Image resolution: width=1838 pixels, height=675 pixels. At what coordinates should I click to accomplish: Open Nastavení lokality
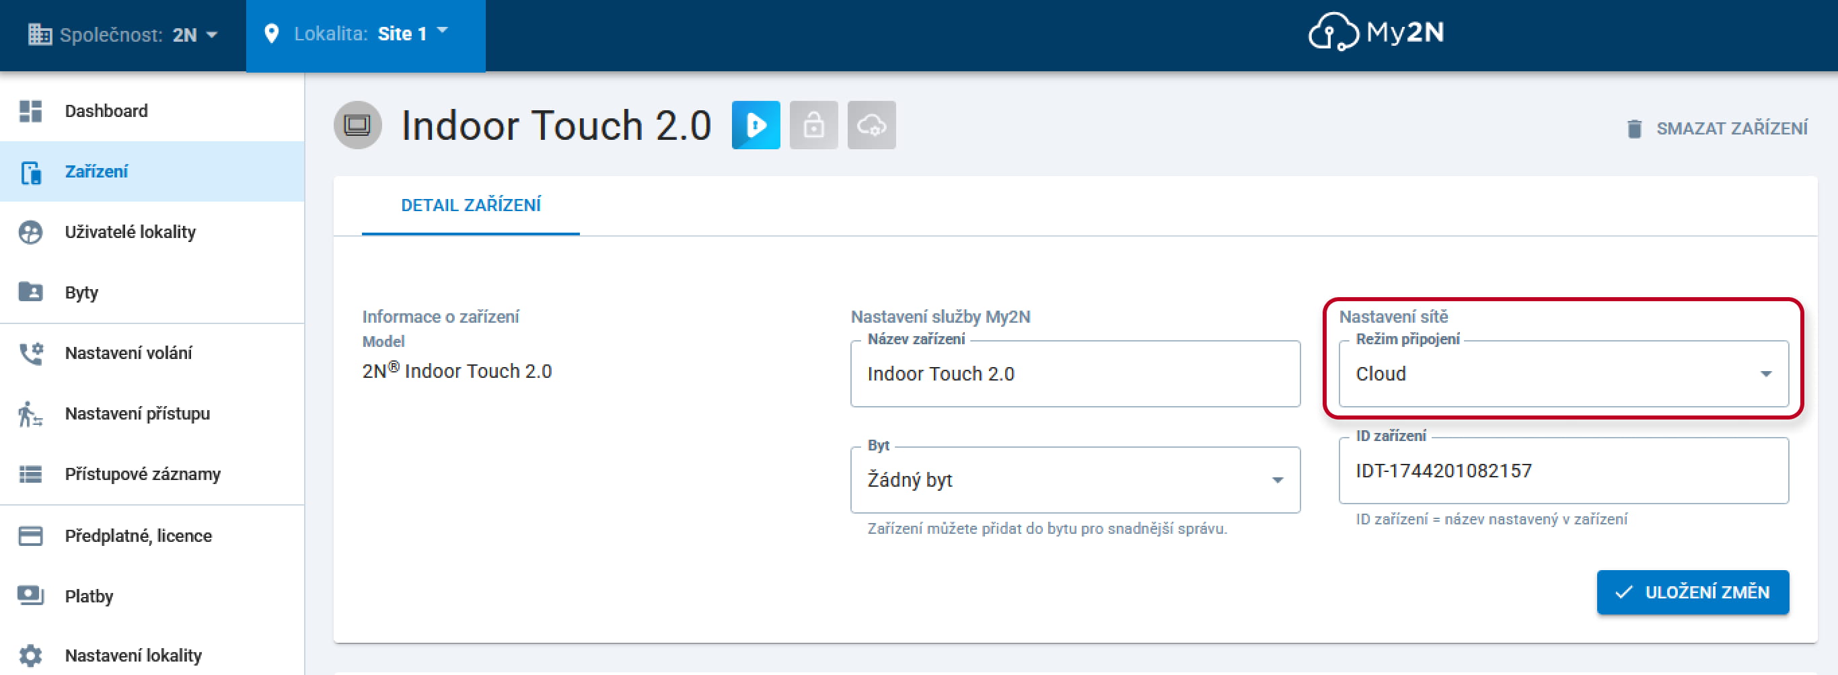pos(152,656)
